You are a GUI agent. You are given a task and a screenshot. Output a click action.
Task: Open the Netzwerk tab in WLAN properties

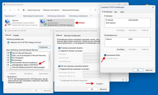coord(8,35)
